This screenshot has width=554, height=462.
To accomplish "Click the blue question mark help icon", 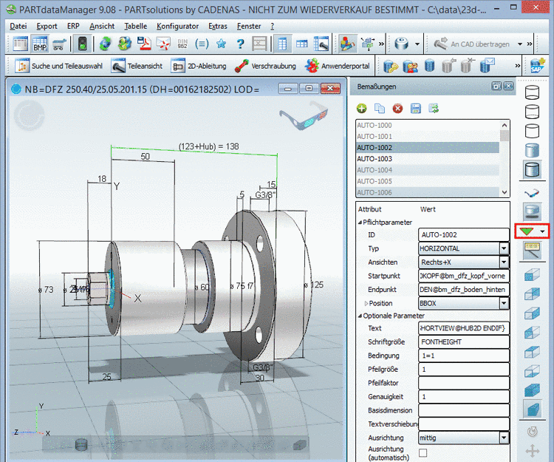I will (240, 44).
